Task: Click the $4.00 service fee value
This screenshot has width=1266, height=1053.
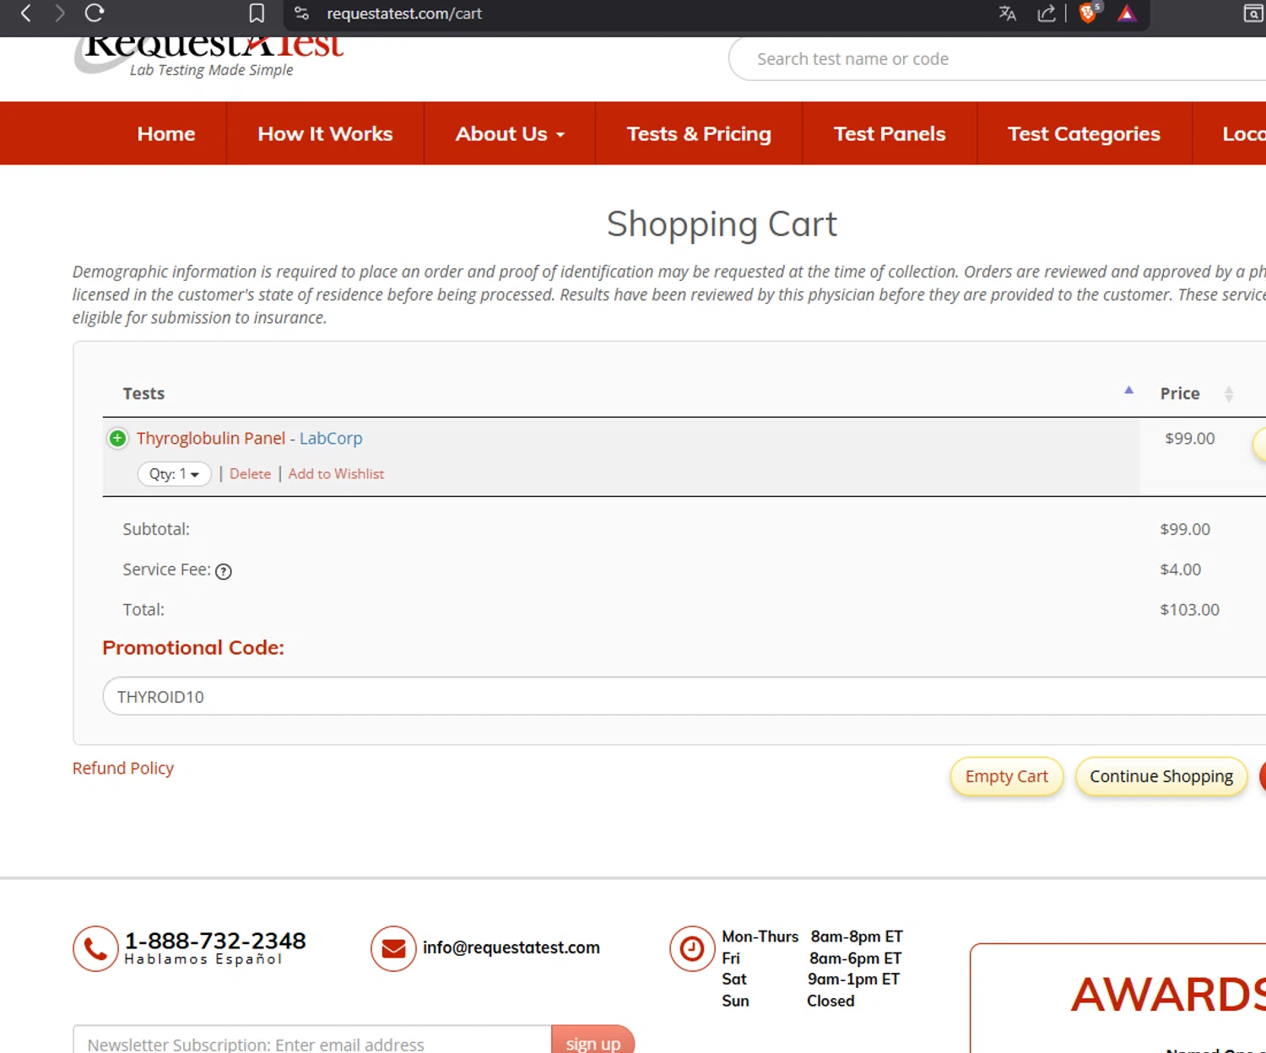Action: click(1180, 570)
